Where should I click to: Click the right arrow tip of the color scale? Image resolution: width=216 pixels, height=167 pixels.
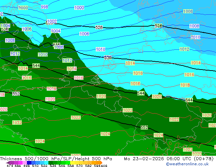point(102,163)
